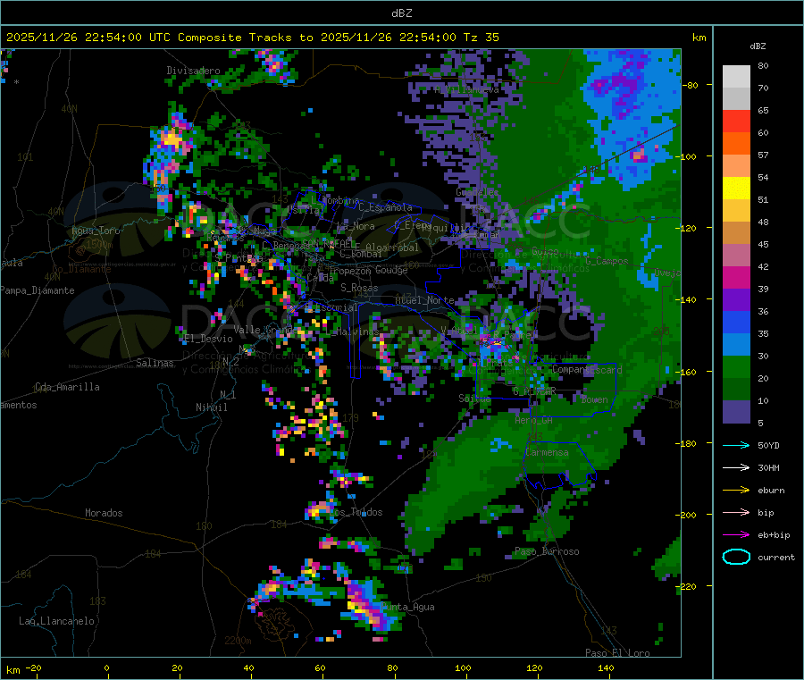
Task: Select the light blue 30 dBZ color swatch
Action: [736, 345]
